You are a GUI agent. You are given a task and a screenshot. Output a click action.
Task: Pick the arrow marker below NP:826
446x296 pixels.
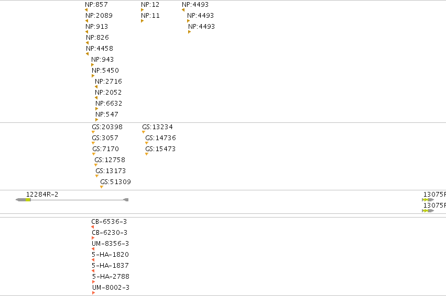coord(88,43)
